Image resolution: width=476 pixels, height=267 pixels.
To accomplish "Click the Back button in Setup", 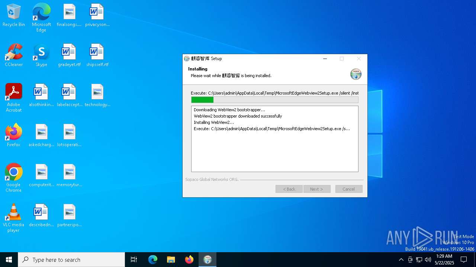I will coord(289,189).
